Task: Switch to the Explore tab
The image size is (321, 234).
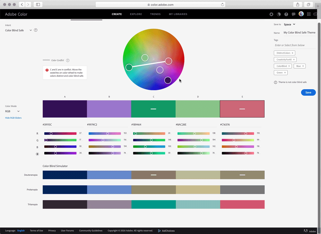Action: pos(136,14)
